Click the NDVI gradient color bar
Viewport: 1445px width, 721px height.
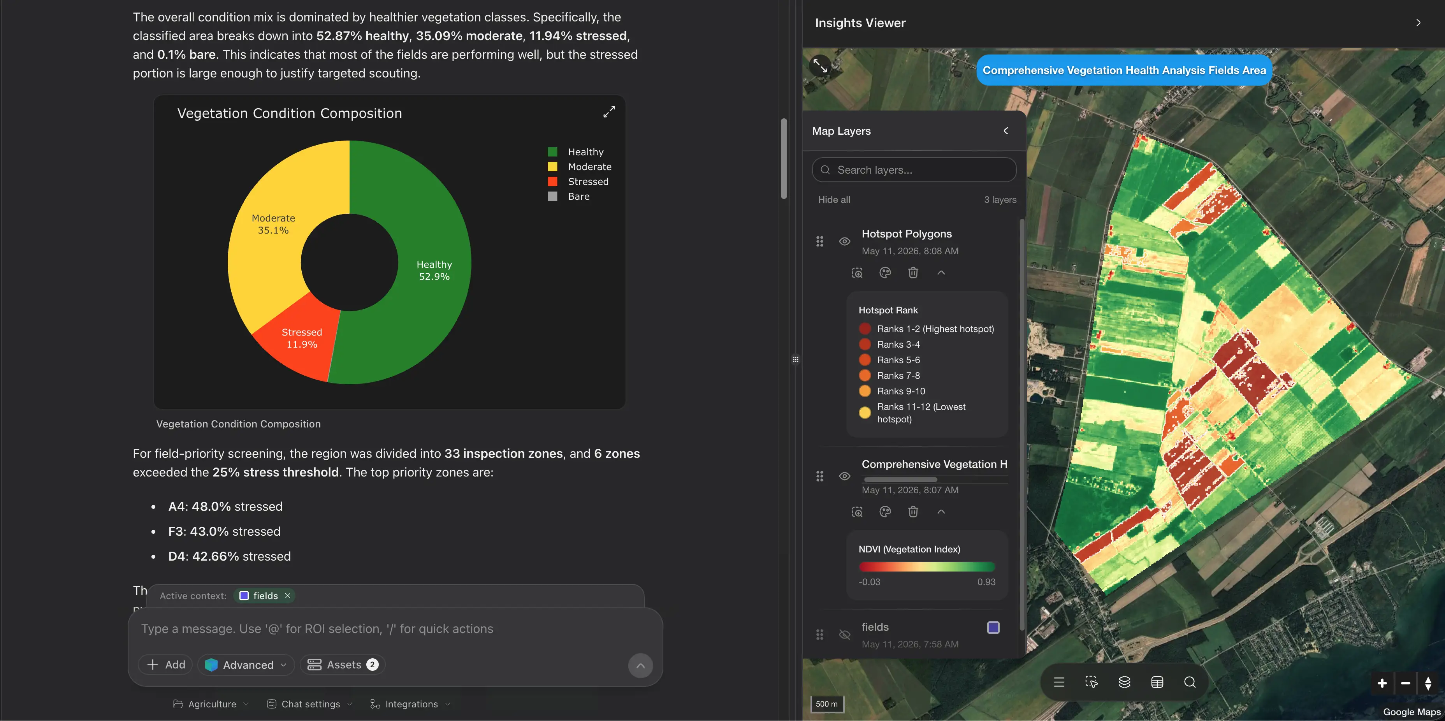(927, 567)
